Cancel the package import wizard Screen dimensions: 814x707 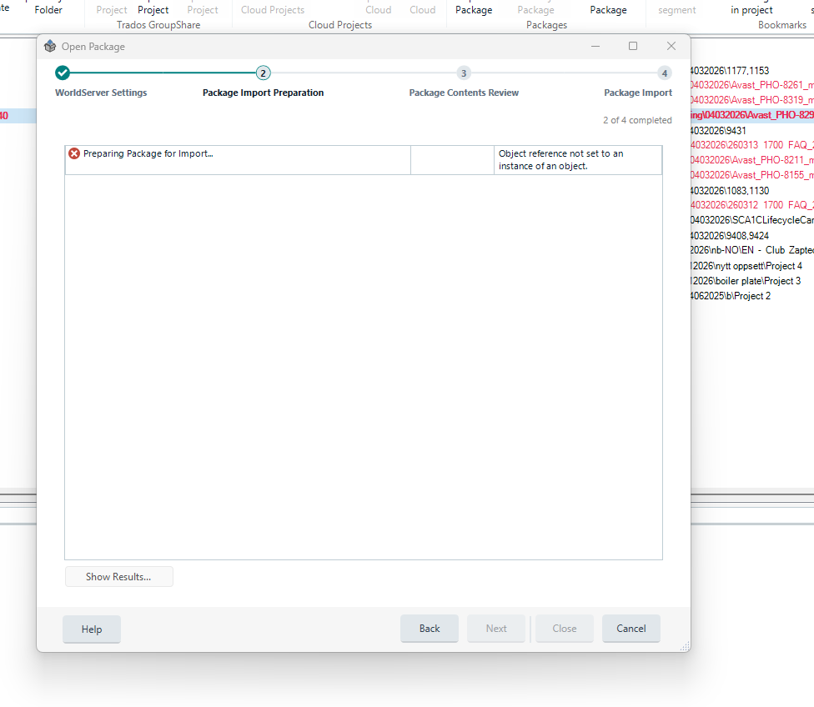631,629
